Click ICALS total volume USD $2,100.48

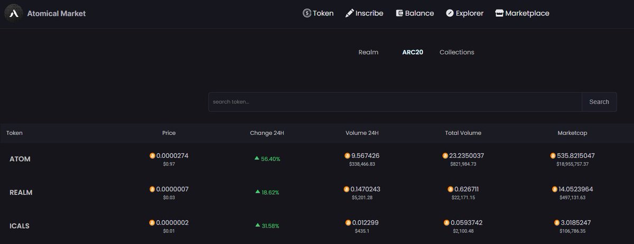click(x=463, y=231)
